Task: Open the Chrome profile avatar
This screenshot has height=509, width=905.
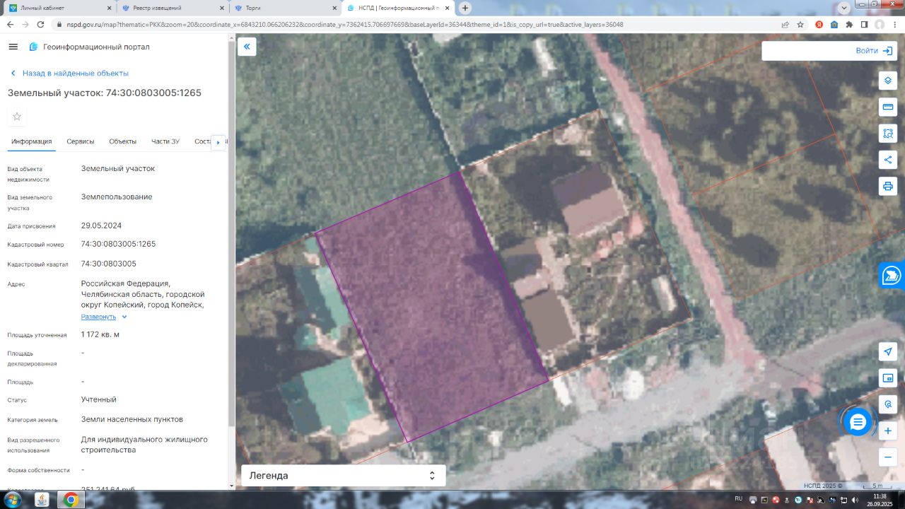Action: [x=880, y=24]
